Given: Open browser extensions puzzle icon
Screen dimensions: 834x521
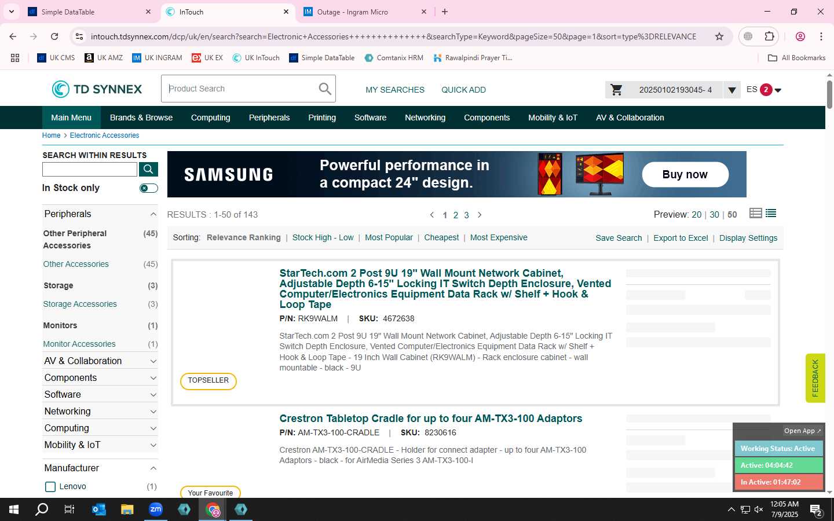Looking at the screenshot, I should click(769, 36).
